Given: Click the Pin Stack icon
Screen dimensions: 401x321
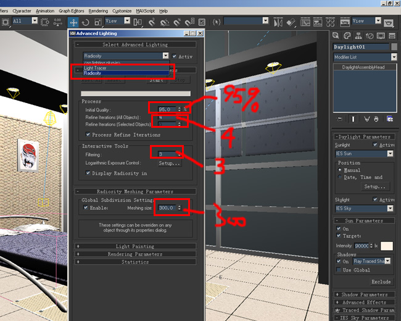Looking at the screenshot, I should (x=339, y=119).
